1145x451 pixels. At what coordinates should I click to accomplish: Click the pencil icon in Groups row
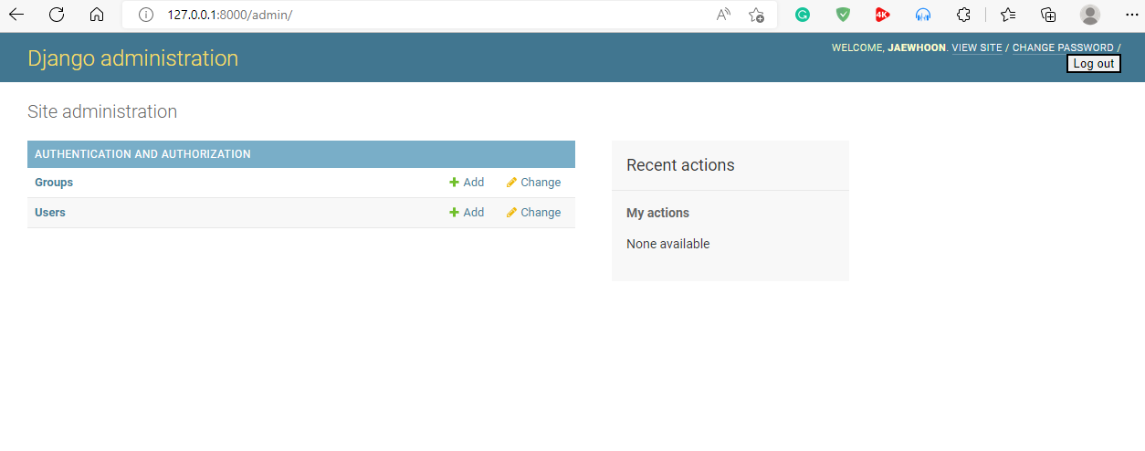511,183
